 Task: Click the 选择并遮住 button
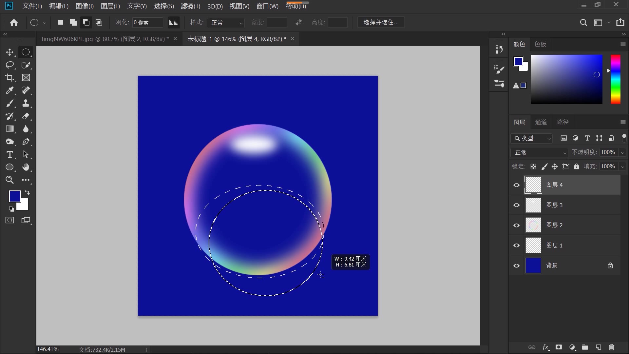(380, 22)
